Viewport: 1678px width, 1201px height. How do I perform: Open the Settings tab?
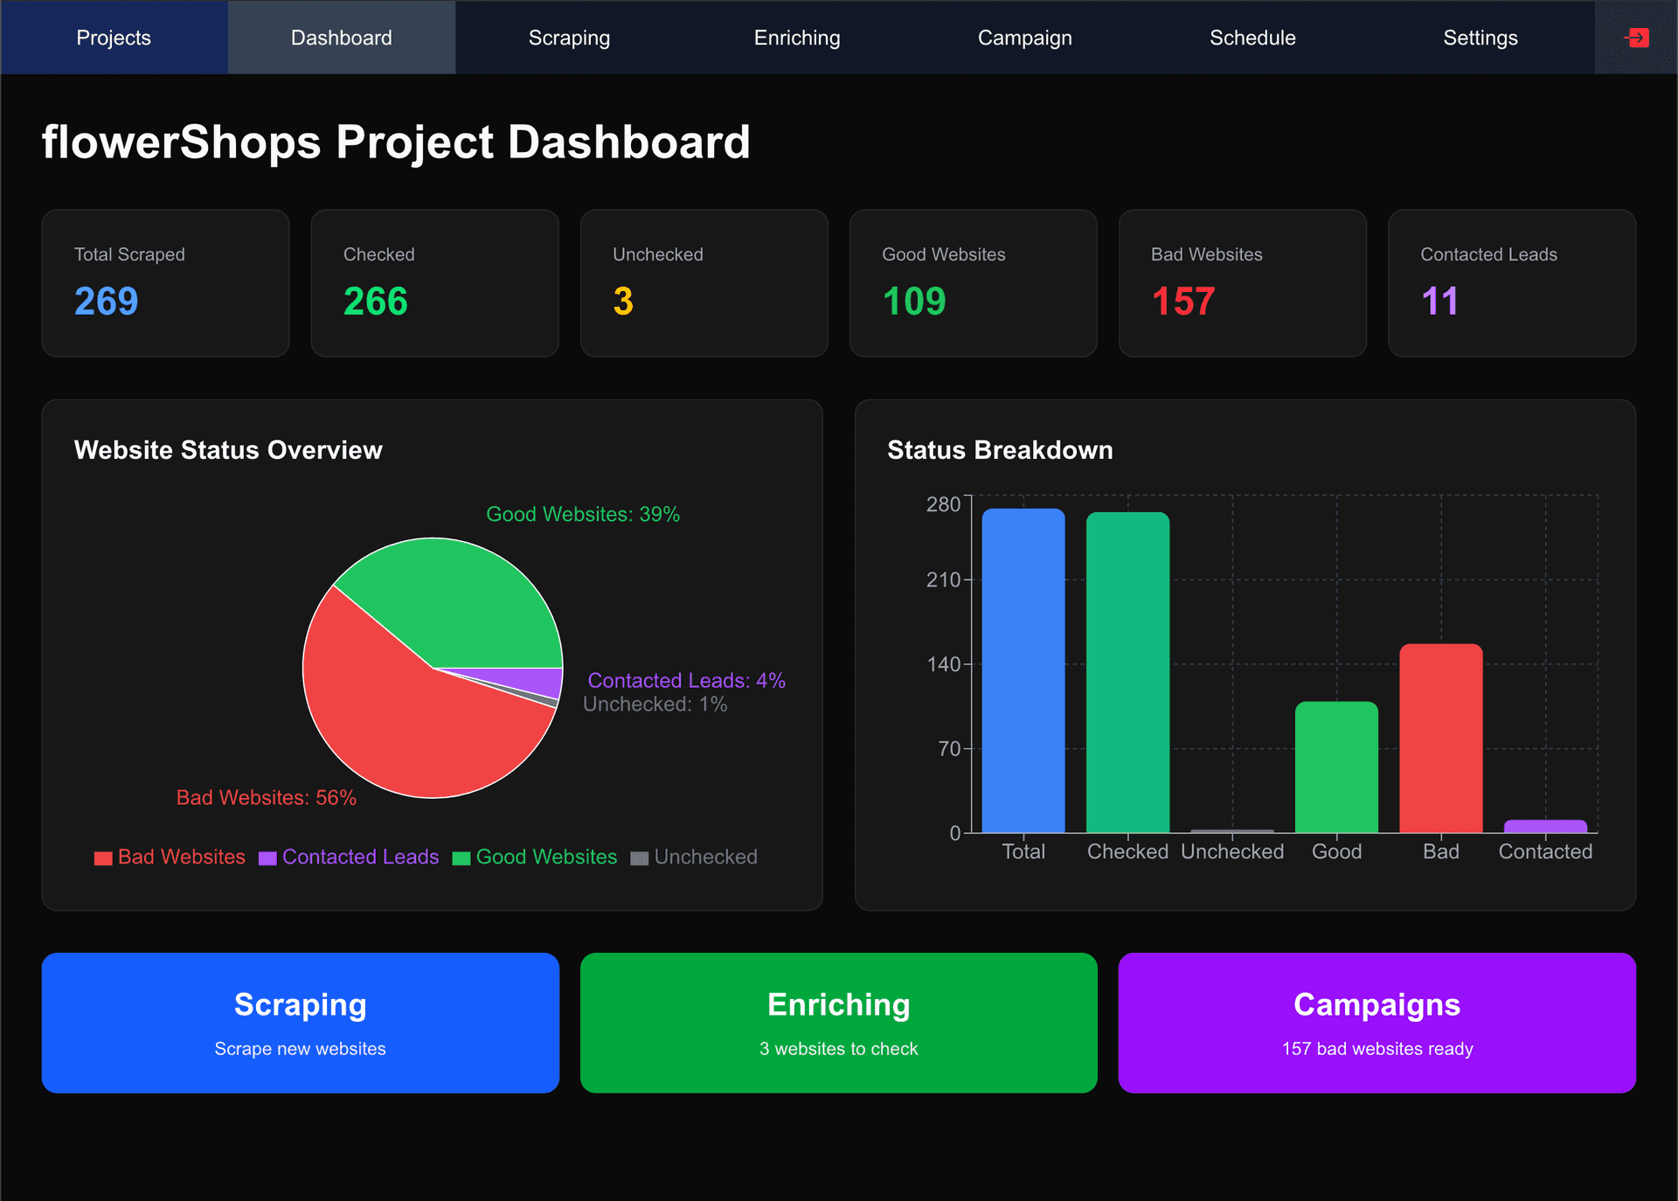tap(1480, 38)
